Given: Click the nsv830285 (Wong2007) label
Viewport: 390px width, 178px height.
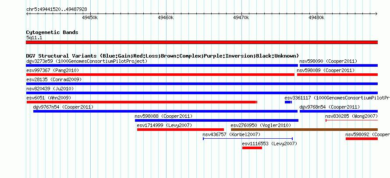Looking at the screenshot, I should click(352, 116).
